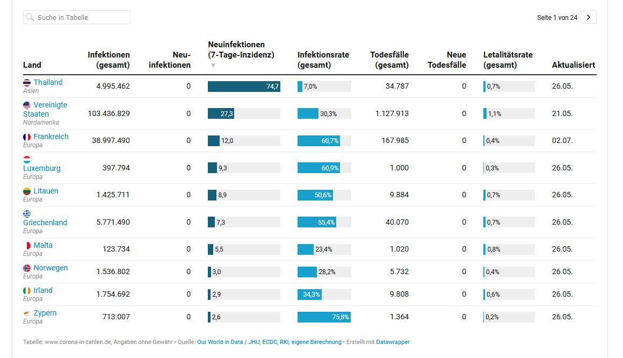The width and height of the screenshot is (623, 358).
Task: Open the Zypern country link
Action: pos(45,313)
